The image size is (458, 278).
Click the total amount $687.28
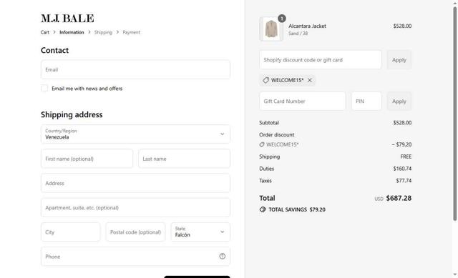pos(399,198)
